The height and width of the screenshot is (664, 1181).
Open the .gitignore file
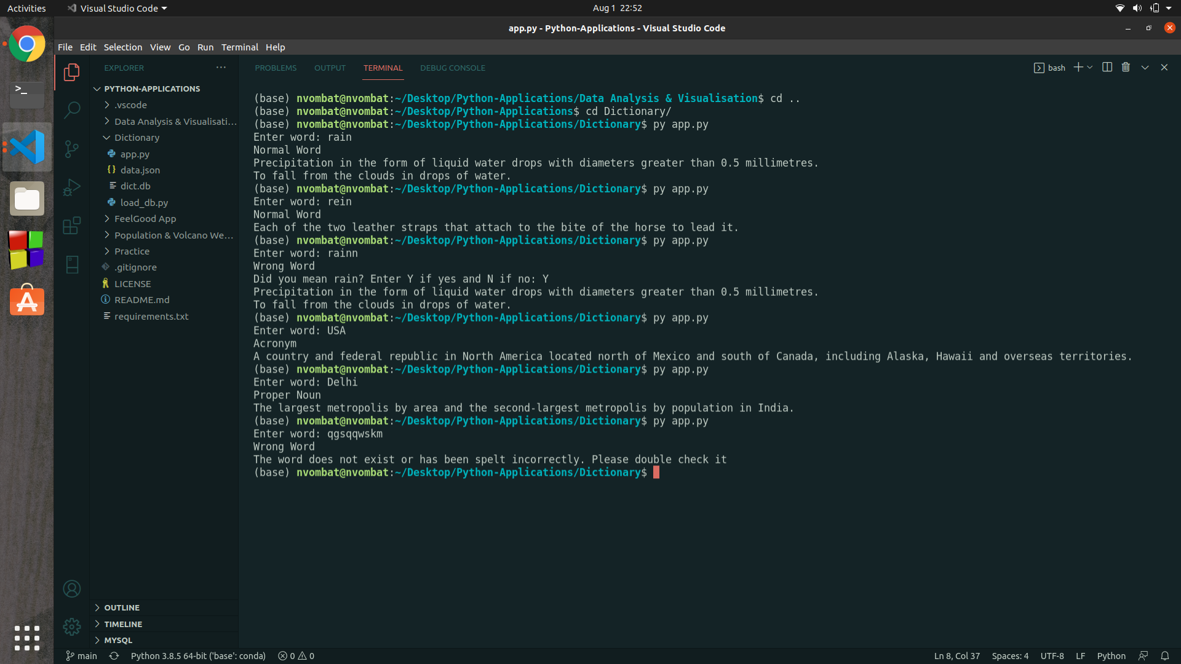(x=135, y=267)
